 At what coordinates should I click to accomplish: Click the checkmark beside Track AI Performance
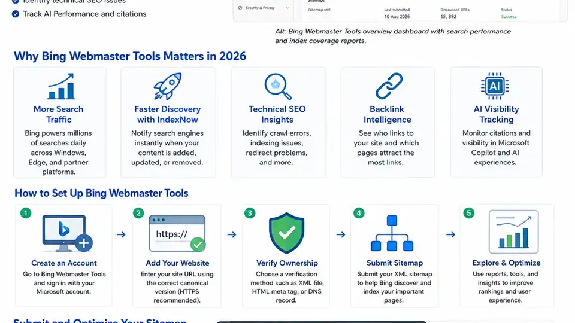(16, 14)
